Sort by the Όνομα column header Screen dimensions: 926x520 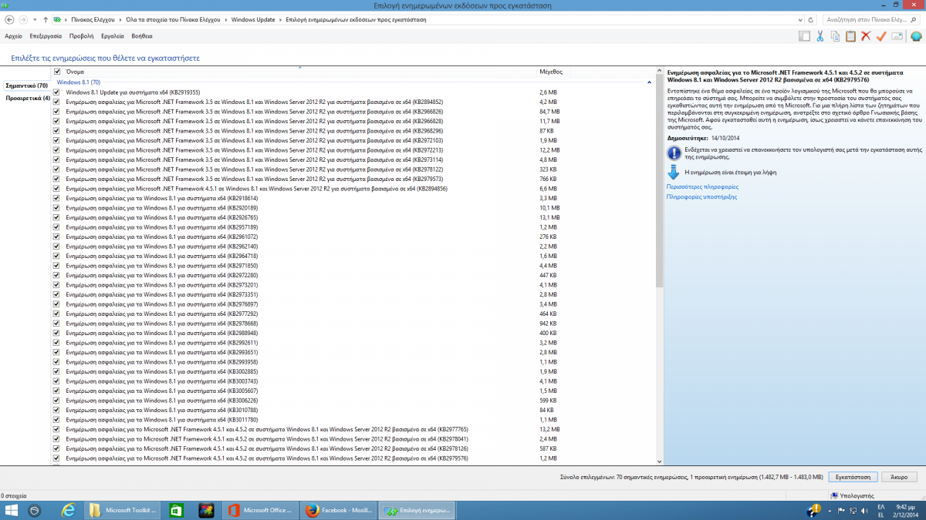pos(299,72)
